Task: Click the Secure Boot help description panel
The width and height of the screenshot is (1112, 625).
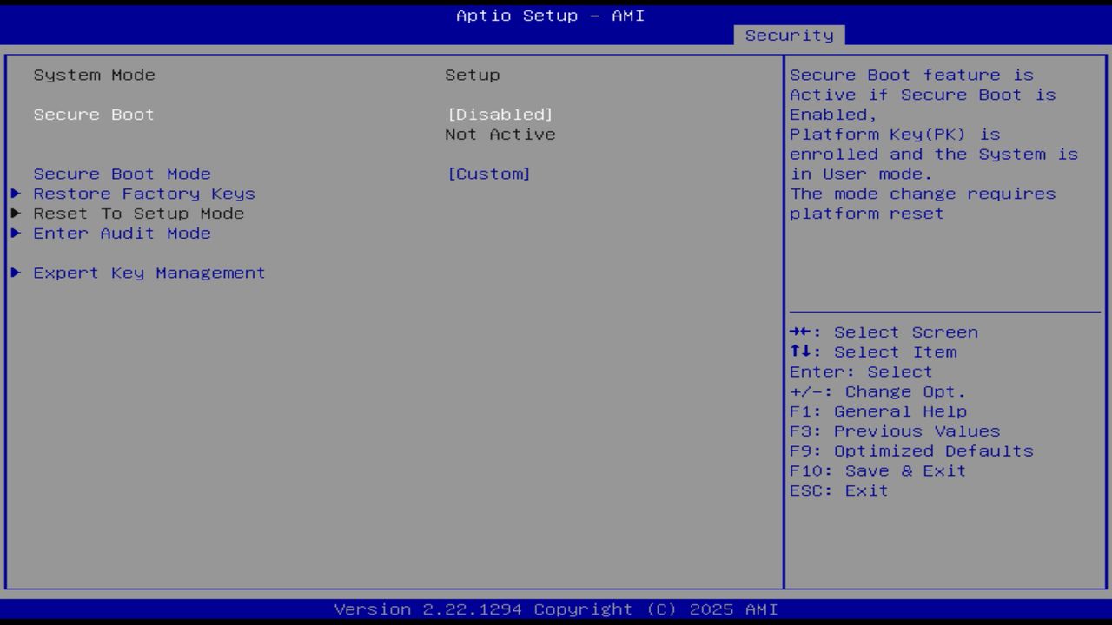Action: tap(932, 143)
